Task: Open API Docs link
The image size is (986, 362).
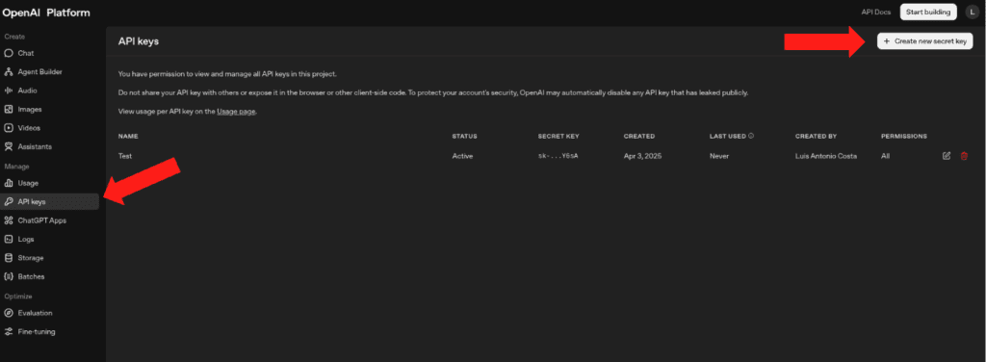Action: click(x=876, y=13)
